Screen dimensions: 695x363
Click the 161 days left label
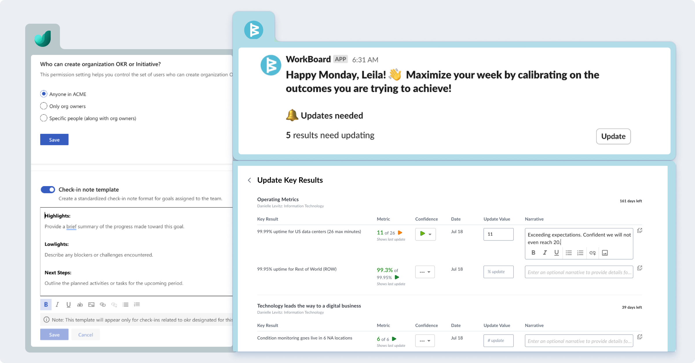tap(631, 201)
